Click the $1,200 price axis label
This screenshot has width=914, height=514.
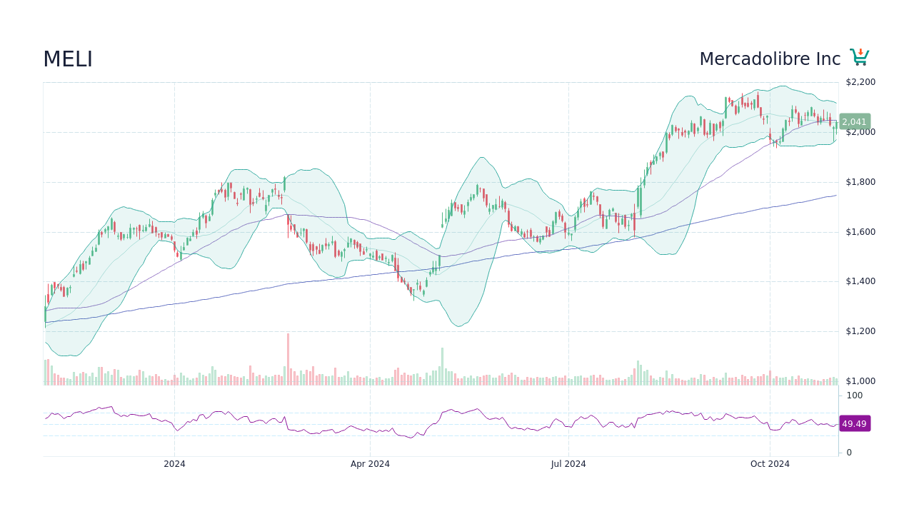coord(860,331)
